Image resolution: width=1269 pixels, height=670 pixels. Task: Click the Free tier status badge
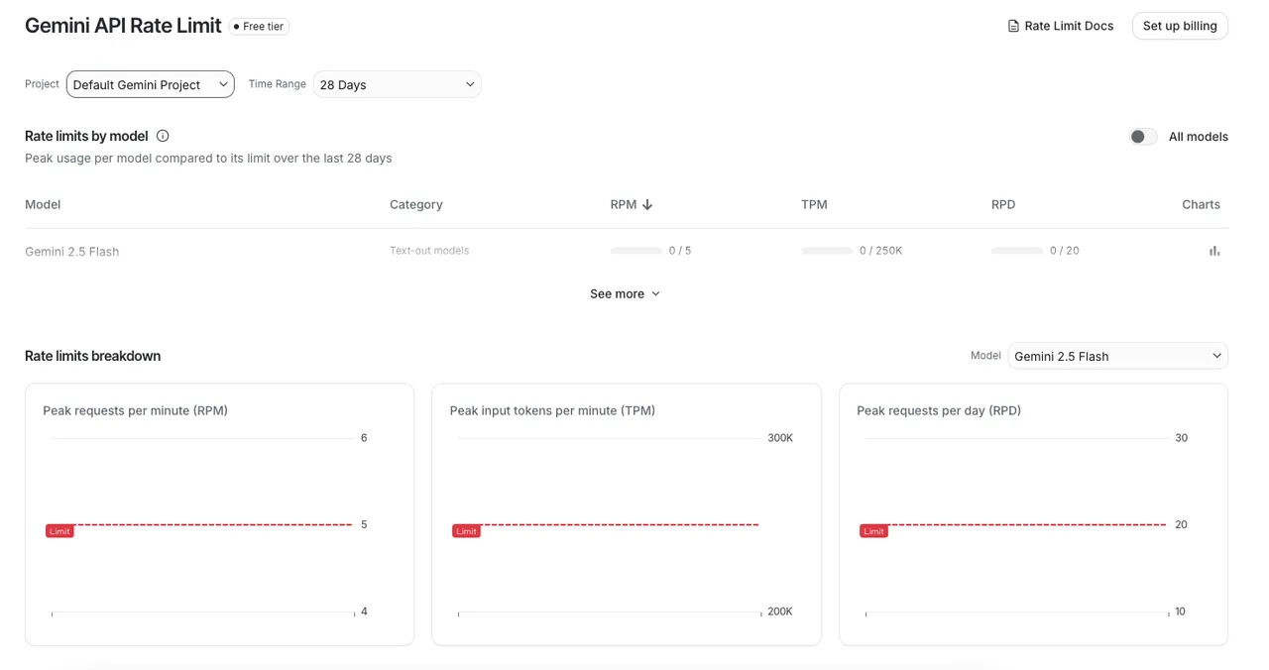(259, 27)
